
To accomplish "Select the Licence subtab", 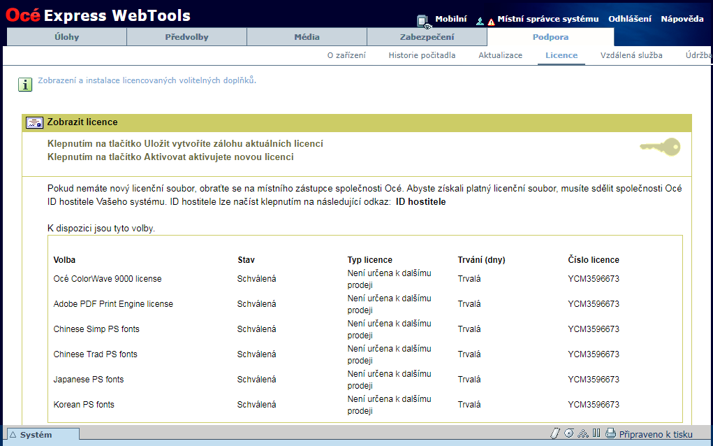I will click(x=561, y=55).
